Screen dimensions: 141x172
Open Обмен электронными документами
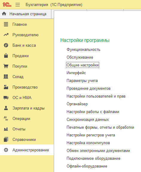(x=98, y=151)
